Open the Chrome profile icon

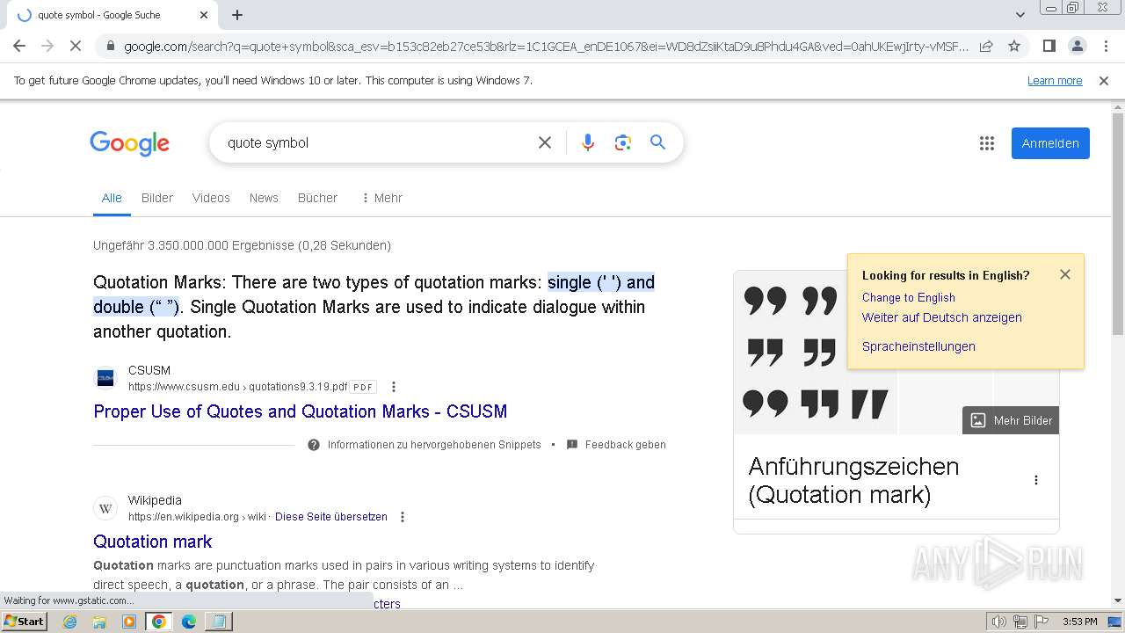click(1077, 46)
